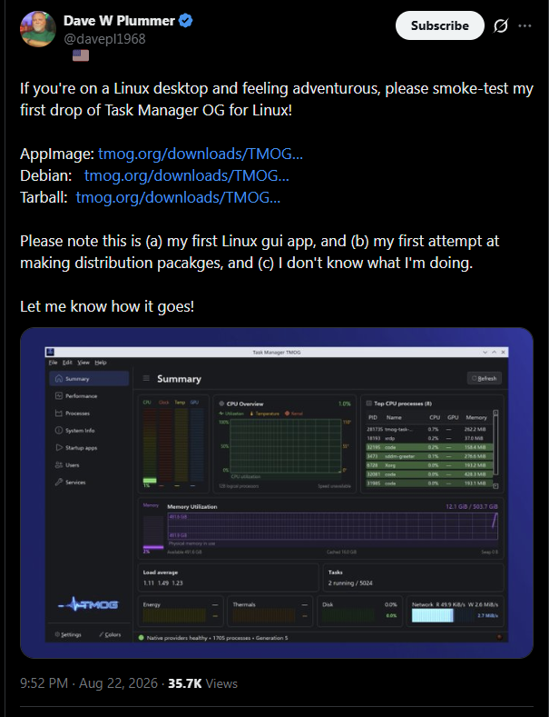Click the green providers healthy status dot
The image size is (549, 717).
click(142, 637)
